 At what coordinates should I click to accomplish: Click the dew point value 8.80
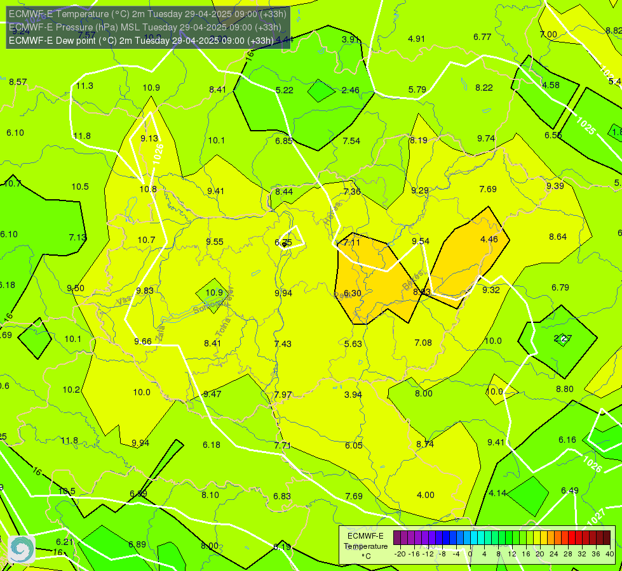pyautogui.click(x=564, y=389)
